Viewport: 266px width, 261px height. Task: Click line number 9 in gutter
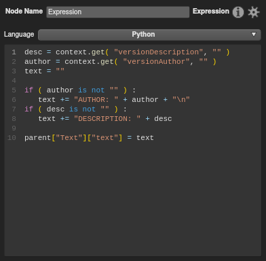click(x=14, y=128)
